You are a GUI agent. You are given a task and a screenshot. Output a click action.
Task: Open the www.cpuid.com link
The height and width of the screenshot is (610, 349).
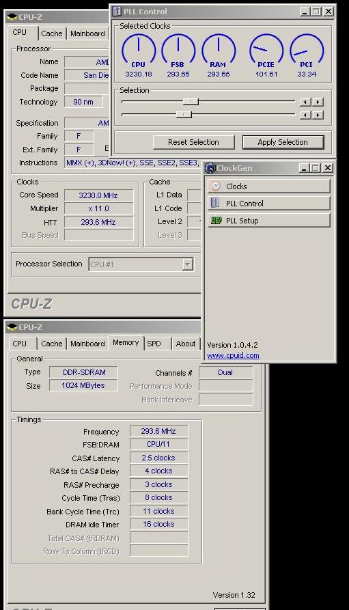coord(233,355)
